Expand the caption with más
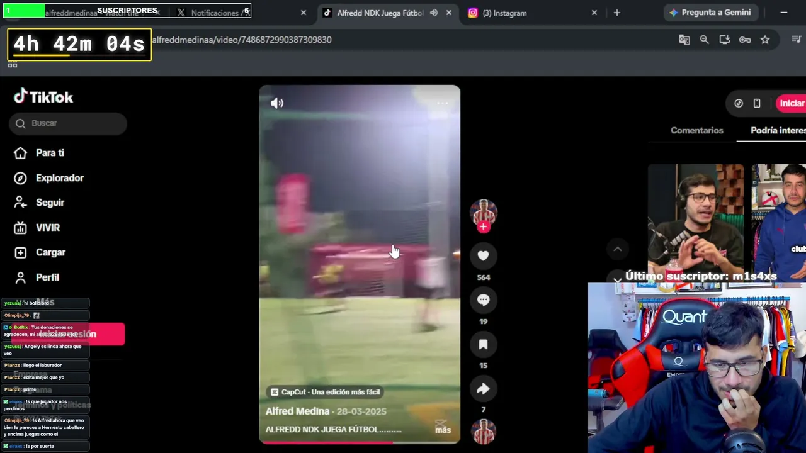Screen dimensions: 806x453 [443, 430]
